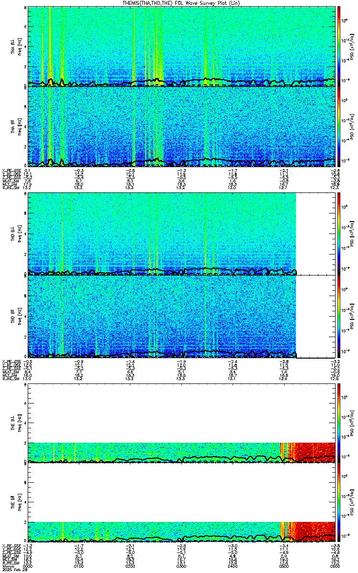This screenshot has width=358, height=573.
Task: Click the 0300 time tick label at bottom
Action: pos(181,566)
